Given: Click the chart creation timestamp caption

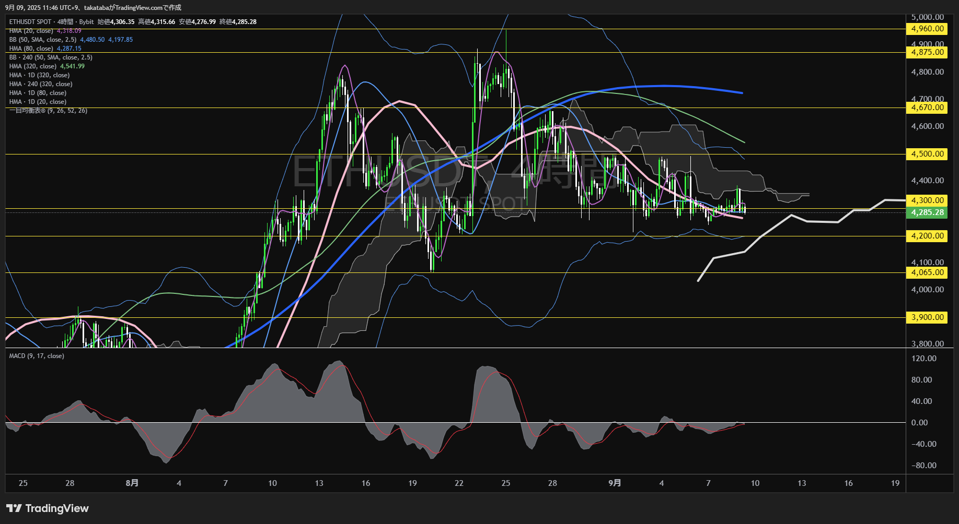Looking at the screenshot, I should pyautogui.click(x=93, y=8).
